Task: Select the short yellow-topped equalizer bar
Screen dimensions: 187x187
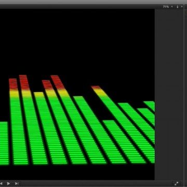Action: point(41,128)
